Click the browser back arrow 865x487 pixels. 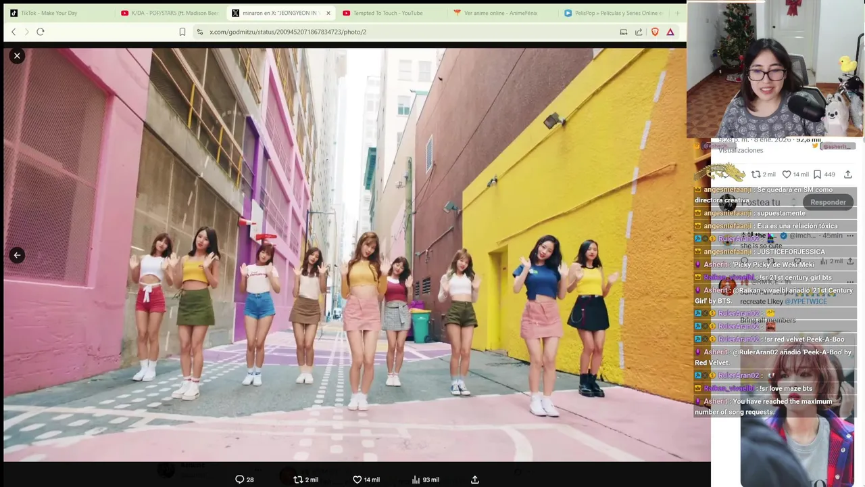click(x=14, y=32)
